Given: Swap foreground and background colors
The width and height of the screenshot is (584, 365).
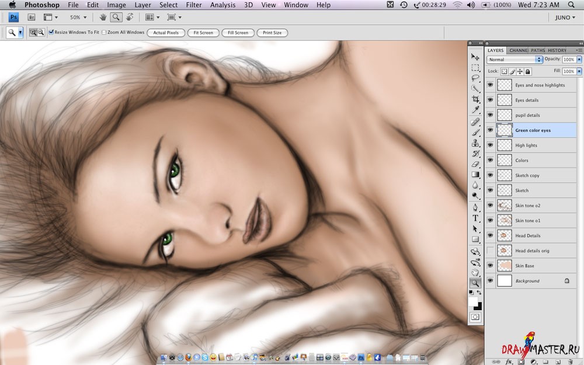Looking at the screenshot, I should tap(479, 293).
